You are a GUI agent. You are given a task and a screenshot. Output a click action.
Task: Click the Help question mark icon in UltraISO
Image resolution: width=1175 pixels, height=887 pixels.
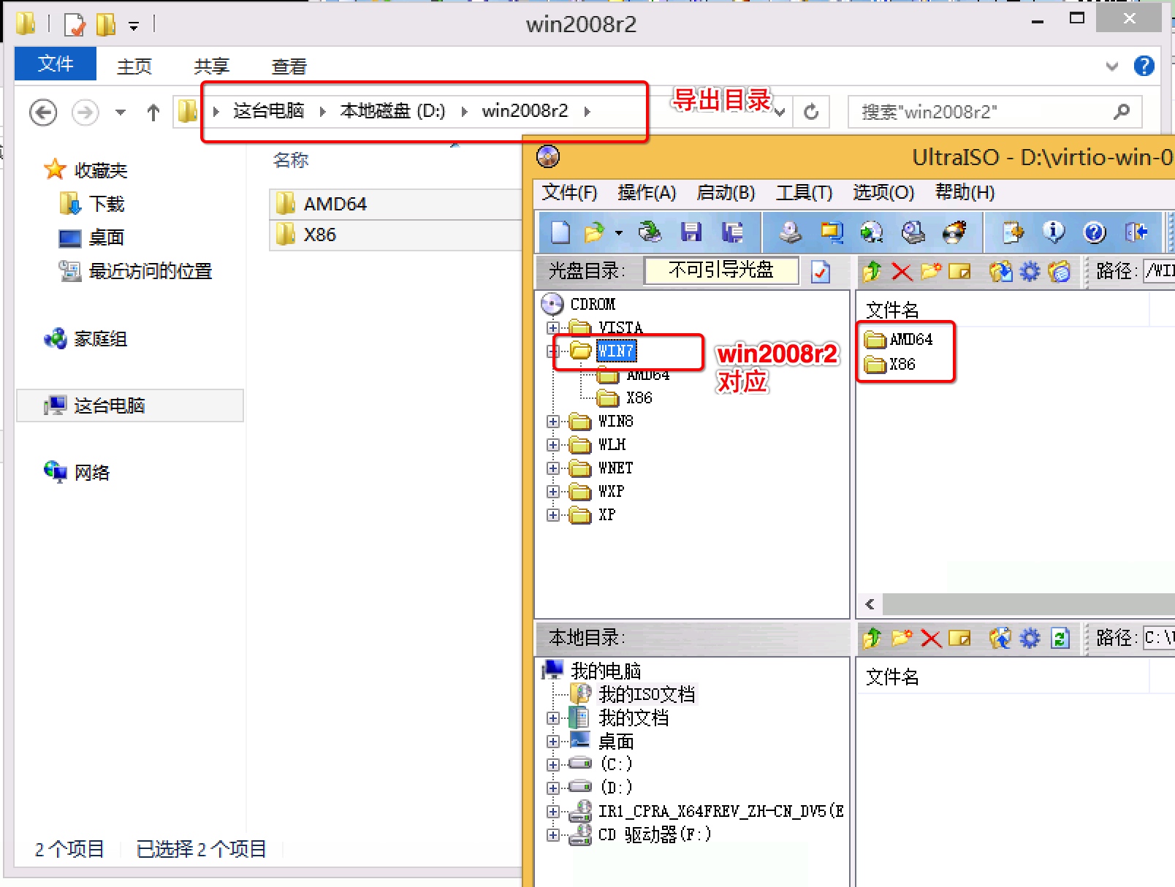pos(1095,232)
